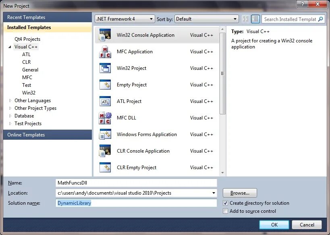
Task: Open the dialog help question mark
Action: click(x=303, y=4)
